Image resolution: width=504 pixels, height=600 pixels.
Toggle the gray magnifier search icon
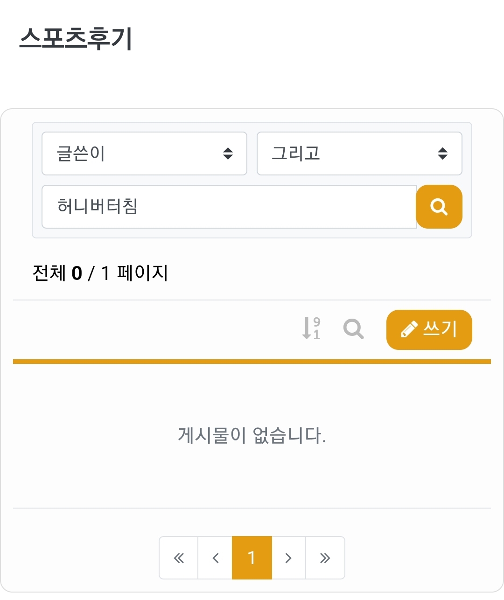point(353,329)
